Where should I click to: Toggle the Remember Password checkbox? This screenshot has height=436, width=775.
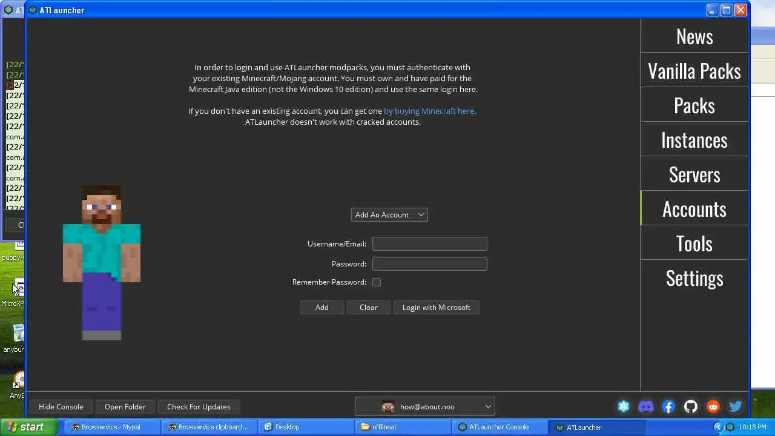coord(377,282)
